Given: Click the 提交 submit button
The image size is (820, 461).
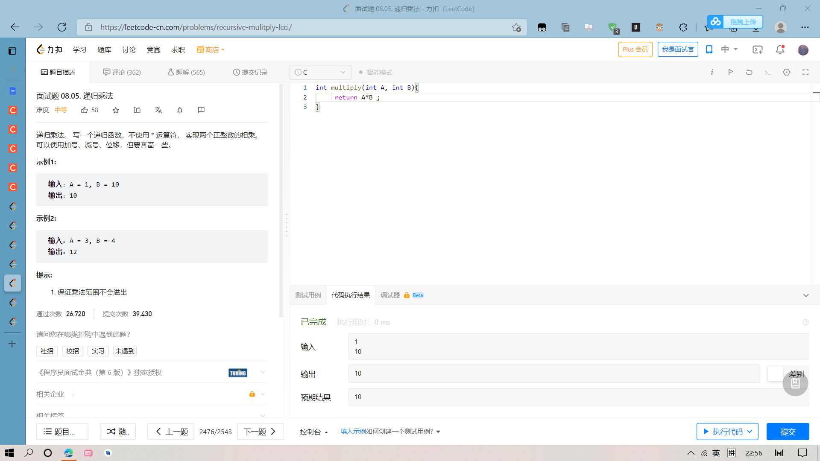Looking at the screenshot, I should (788, 432).
